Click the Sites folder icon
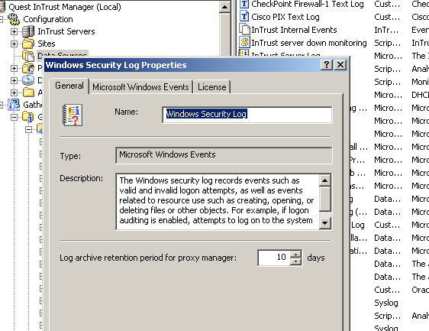 (28, 44)
